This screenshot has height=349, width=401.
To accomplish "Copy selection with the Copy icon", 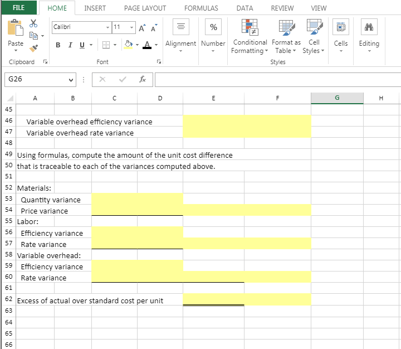I will (x=33, y=36).
